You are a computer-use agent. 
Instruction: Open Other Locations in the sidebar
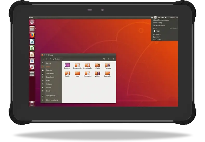[x=52, y=100]
